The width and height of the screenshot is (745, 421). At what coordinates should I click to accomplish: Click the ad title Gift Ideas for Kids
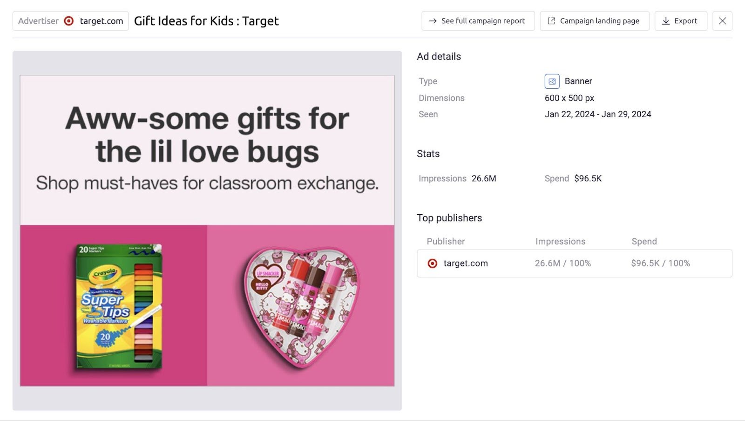click(x=206, y=21)
